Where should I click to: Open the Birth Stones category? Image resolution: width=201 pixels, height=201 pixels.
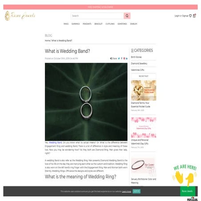(136, 57)
